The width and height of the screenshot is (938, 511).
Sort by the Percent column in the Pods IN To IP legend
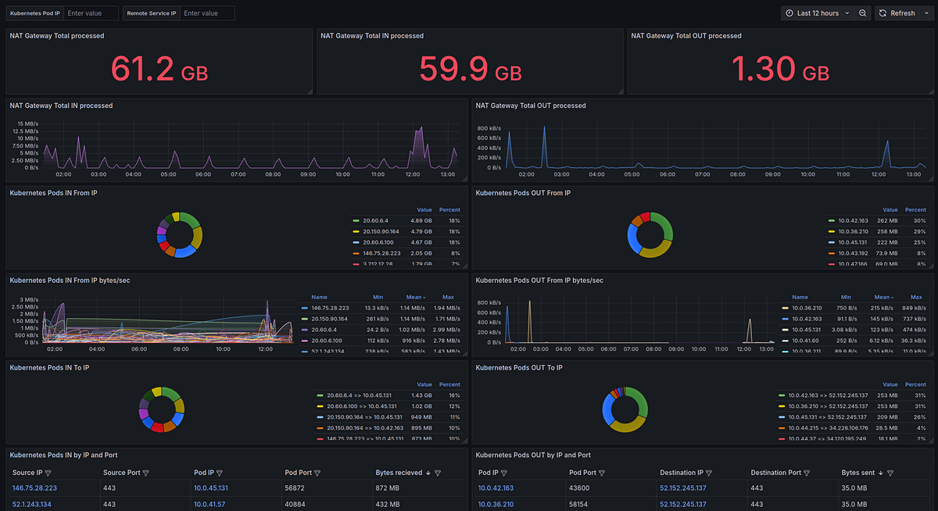point(449,384)
